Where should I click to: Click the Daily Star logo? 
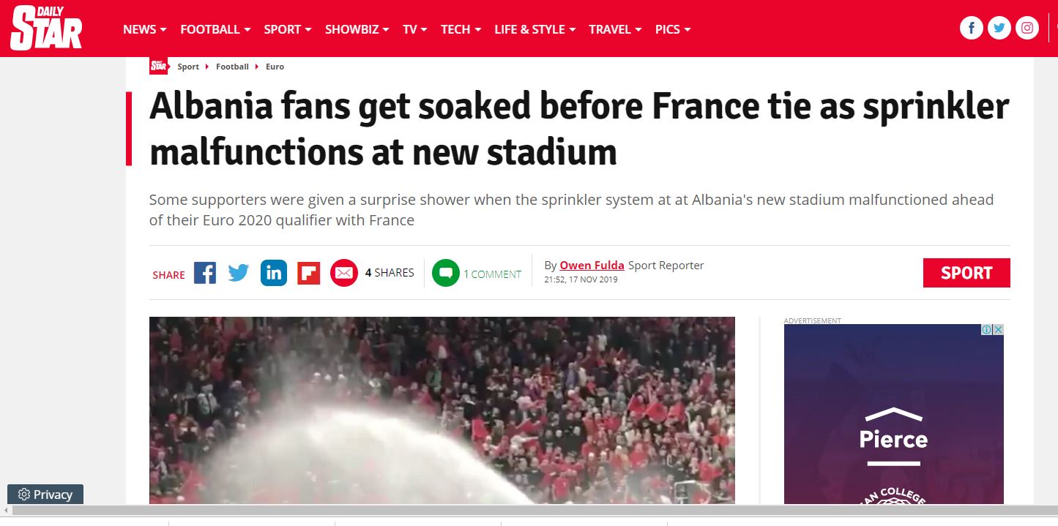click(45, 29)
